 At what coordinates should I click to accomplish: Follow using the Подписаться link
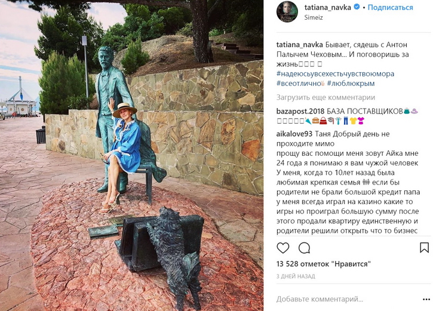tap(390, 7)
